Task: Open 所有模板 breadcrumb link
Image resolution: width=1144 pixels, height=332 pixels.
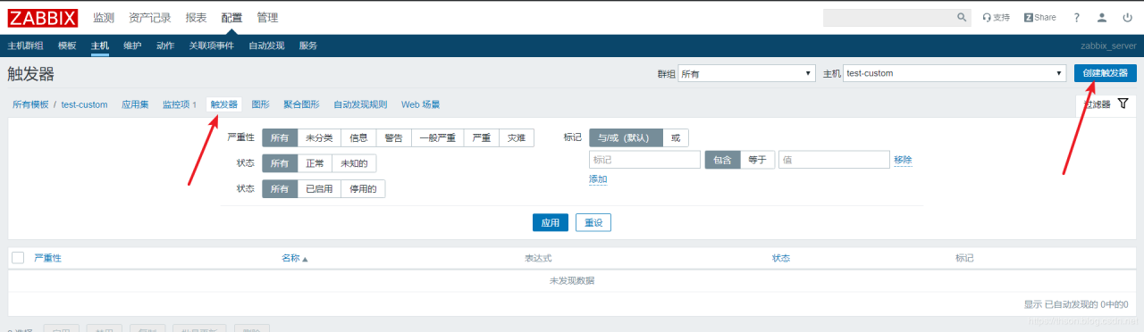Action: pos(30,104)
